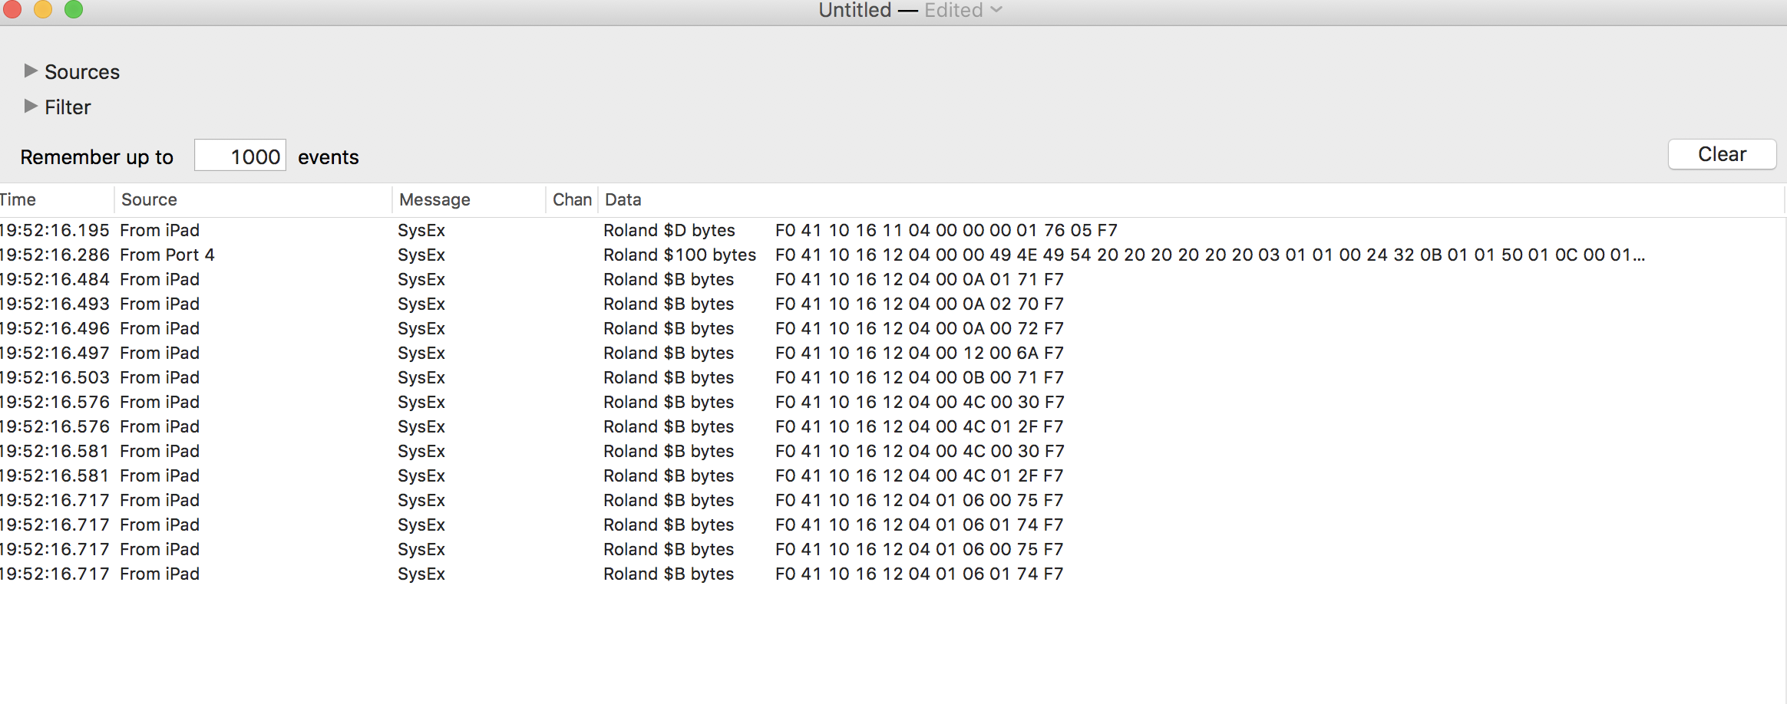The image size is (1787, 704).
Task: Select the row at 19:52:16.484
Action: tap(892, 279)
